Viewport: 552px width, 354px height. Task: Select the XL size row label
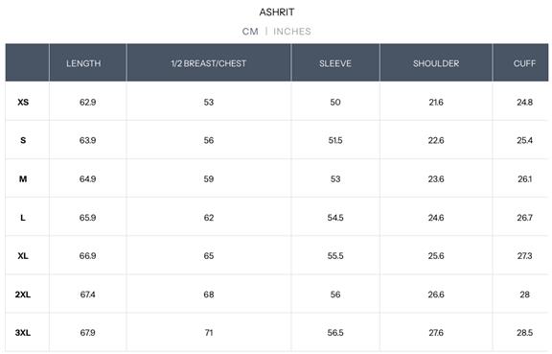[23, 256]
